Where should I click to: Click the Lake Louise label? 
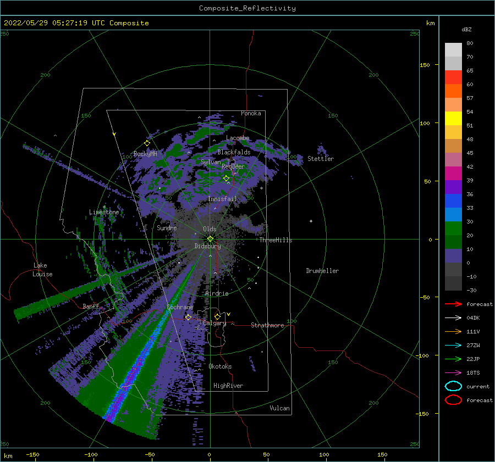tap(42, 270)
